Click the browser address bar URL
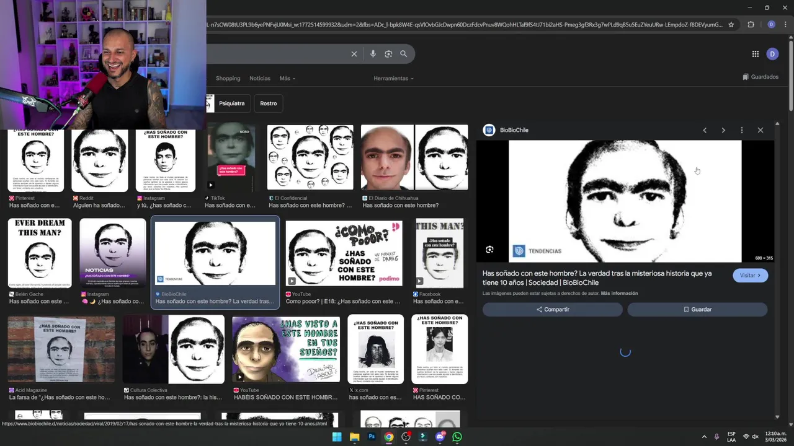Screen dimensions: 794x446 point(464,25)
